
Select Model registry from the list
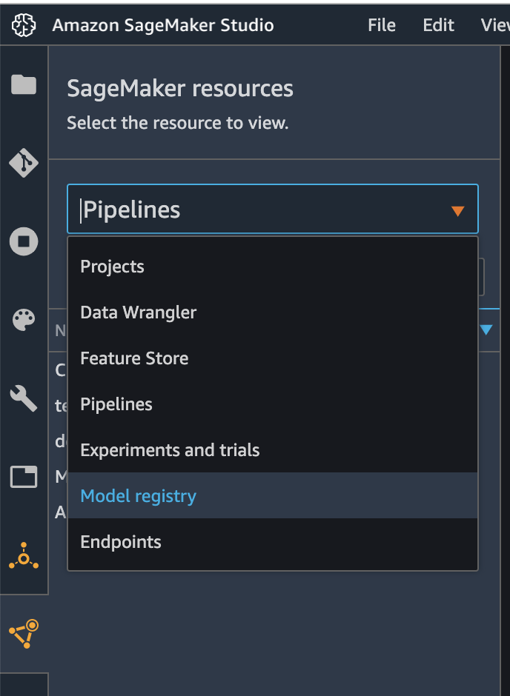coord(273,496)
